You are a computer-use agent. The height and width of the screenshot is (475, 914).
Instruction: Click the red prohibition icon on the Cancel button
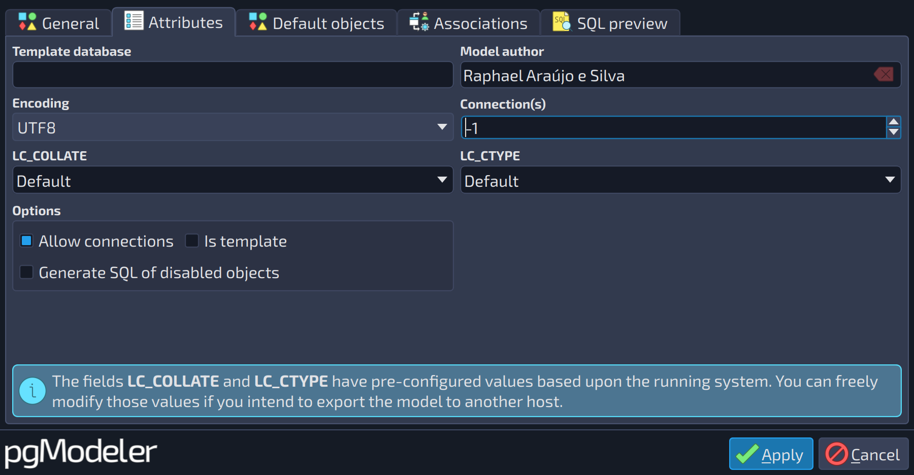[x=836, y=454]
